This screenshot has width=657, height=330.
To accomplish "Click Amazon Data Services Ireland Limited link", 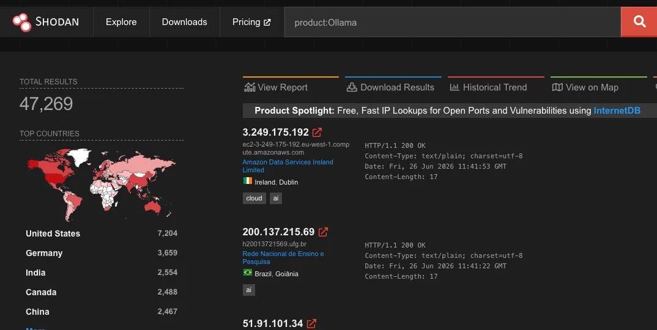I will [288, 166].
